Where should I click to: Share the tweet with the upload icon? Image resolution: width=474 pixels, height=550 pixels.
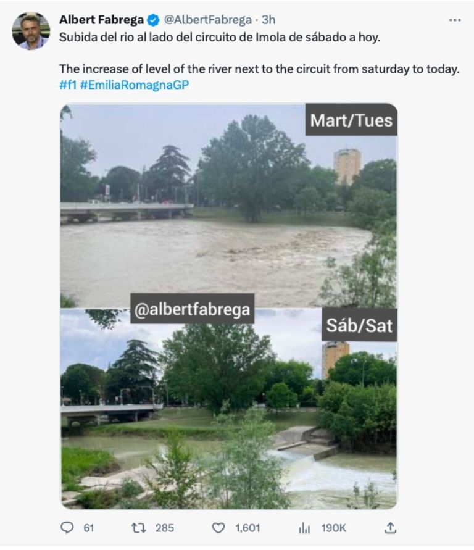pos(389,528)
